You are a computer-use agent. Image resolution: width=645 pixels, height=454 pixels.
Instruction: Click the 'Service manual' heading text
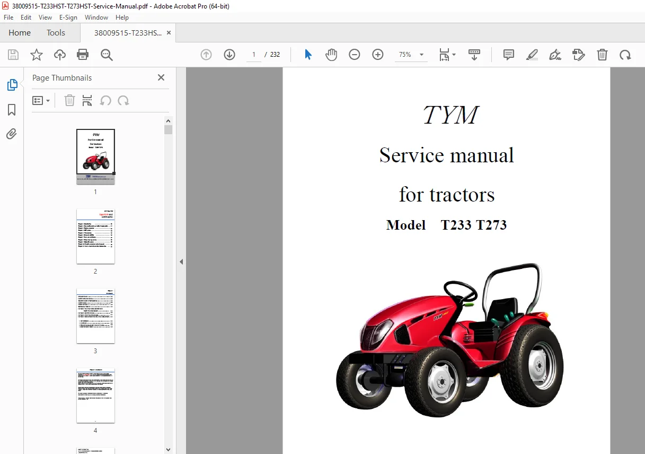(x=447, y=155)
